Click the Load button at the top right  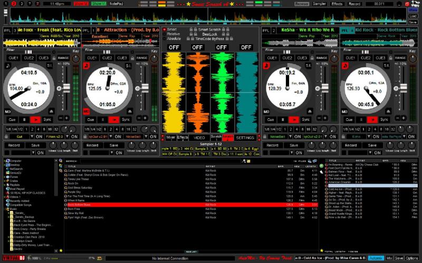[x=413, y=16]
